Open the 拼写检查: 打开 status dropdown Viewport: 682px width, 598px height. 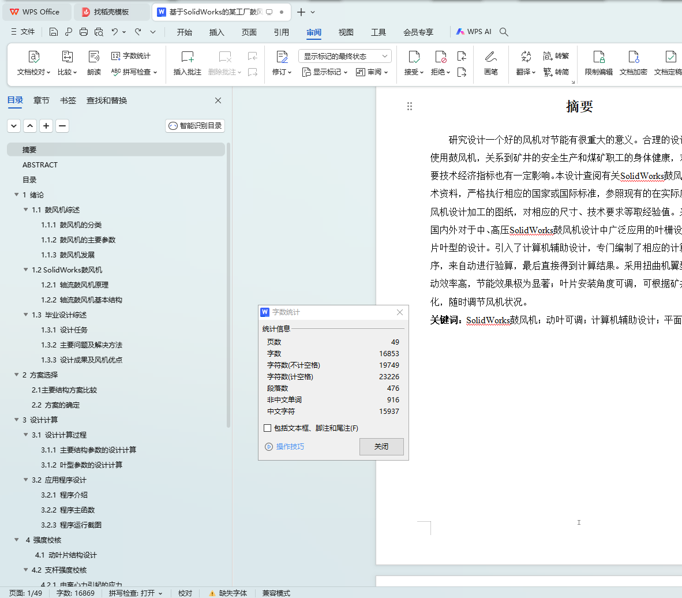click(x=135, y=593)
